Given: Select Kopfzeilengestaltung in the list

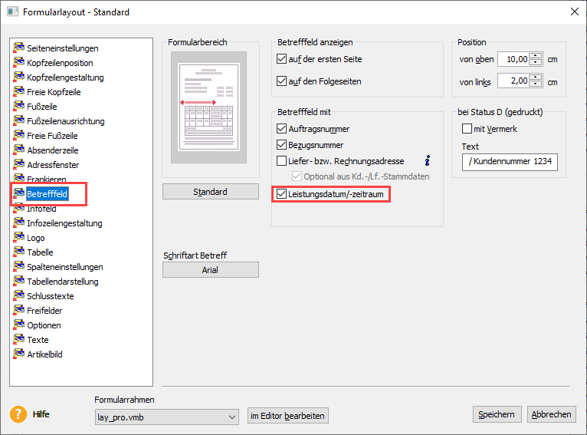Looking at the screenshot, I should [x=65, y=77].
